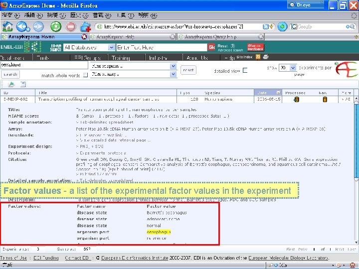
Task: Click the music note icon in the status bar
Action: (338, 265)
